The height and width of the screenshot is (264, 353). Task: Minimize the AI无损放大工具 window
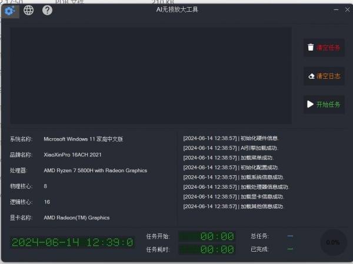(336, 9)
